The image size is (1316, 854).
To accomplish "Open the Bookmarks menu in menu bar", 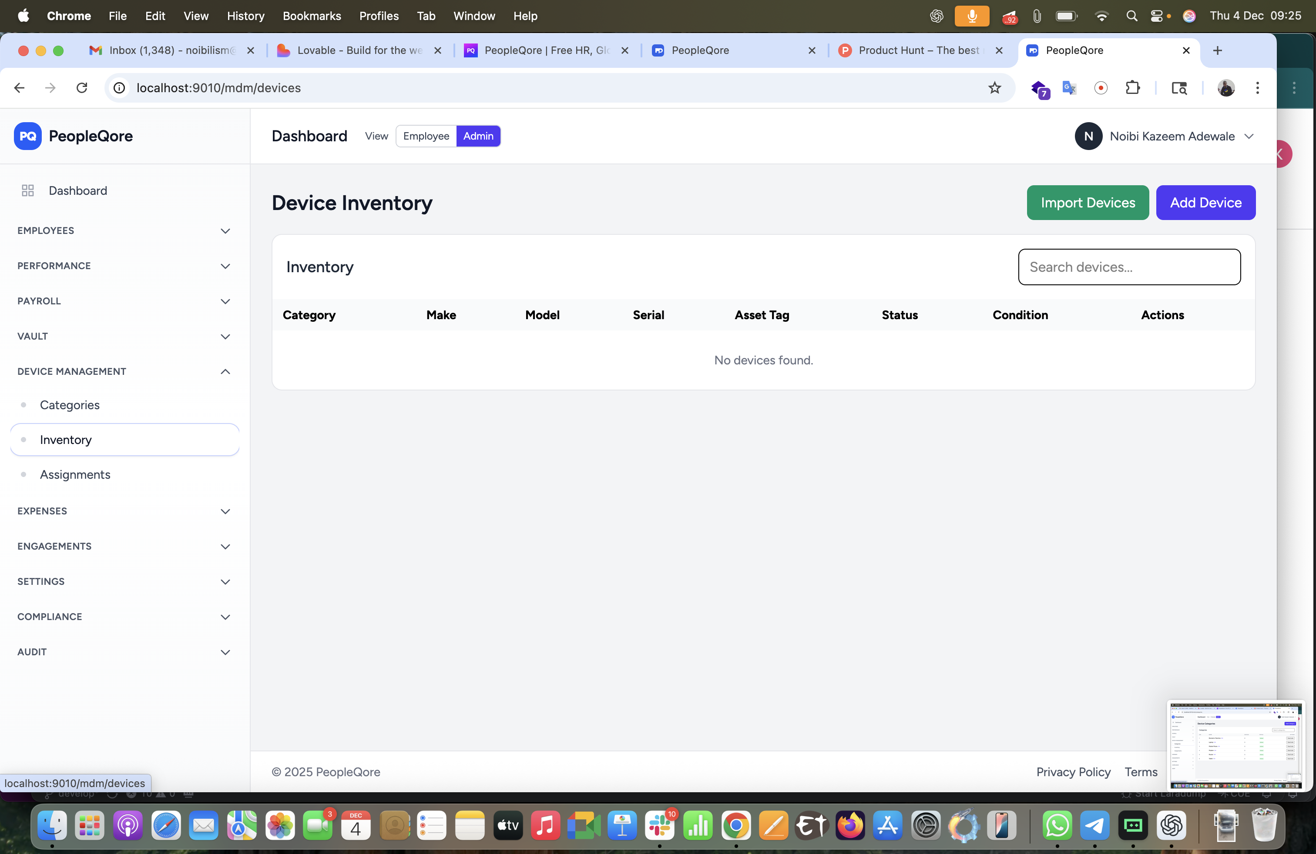I will [x=311, y=16].
